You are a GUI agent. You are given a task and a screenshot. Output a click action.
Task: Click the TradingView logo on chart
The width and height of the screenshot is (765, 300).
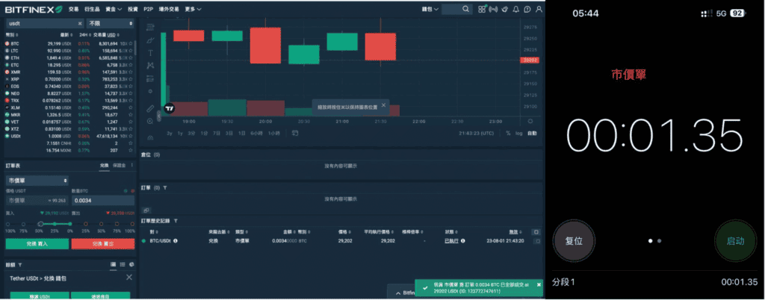(170, 109)
